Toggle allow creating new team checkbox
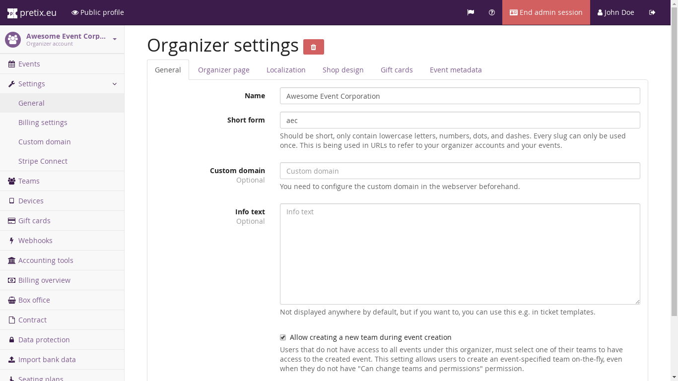This screenshot has width=678, height=381. coord(283,337)
